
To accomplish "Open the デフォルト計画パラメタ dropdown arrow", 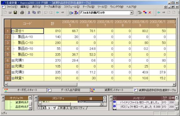I will (131, 12).
